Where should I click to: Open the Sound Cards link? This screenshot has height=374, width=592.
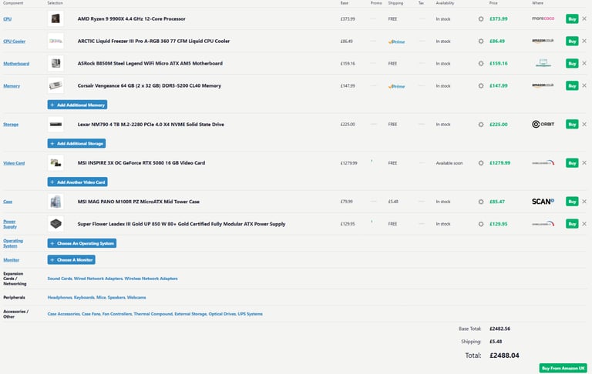coord(59,279)
